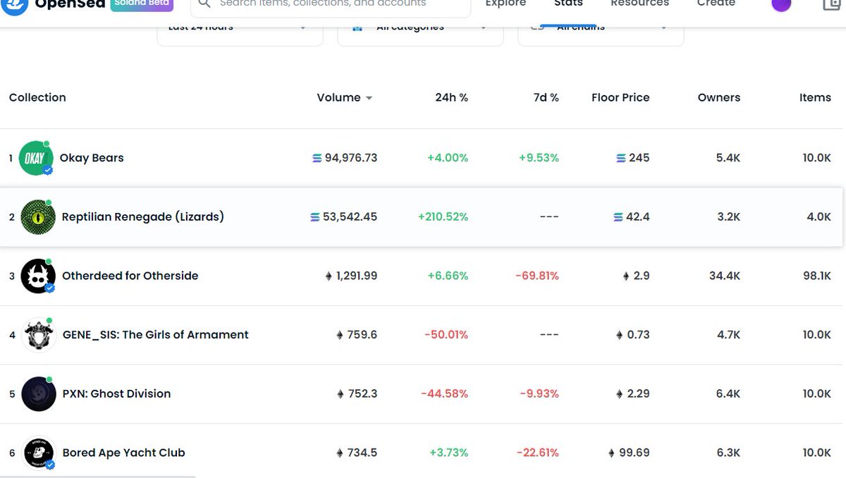This screenshot has width=846, height=478.
Task: Open the Create menu
Action: tap(716, 4)
